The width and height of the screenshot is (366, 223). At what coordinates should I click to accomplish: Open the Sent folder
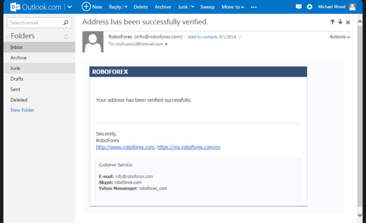(39, 89)
